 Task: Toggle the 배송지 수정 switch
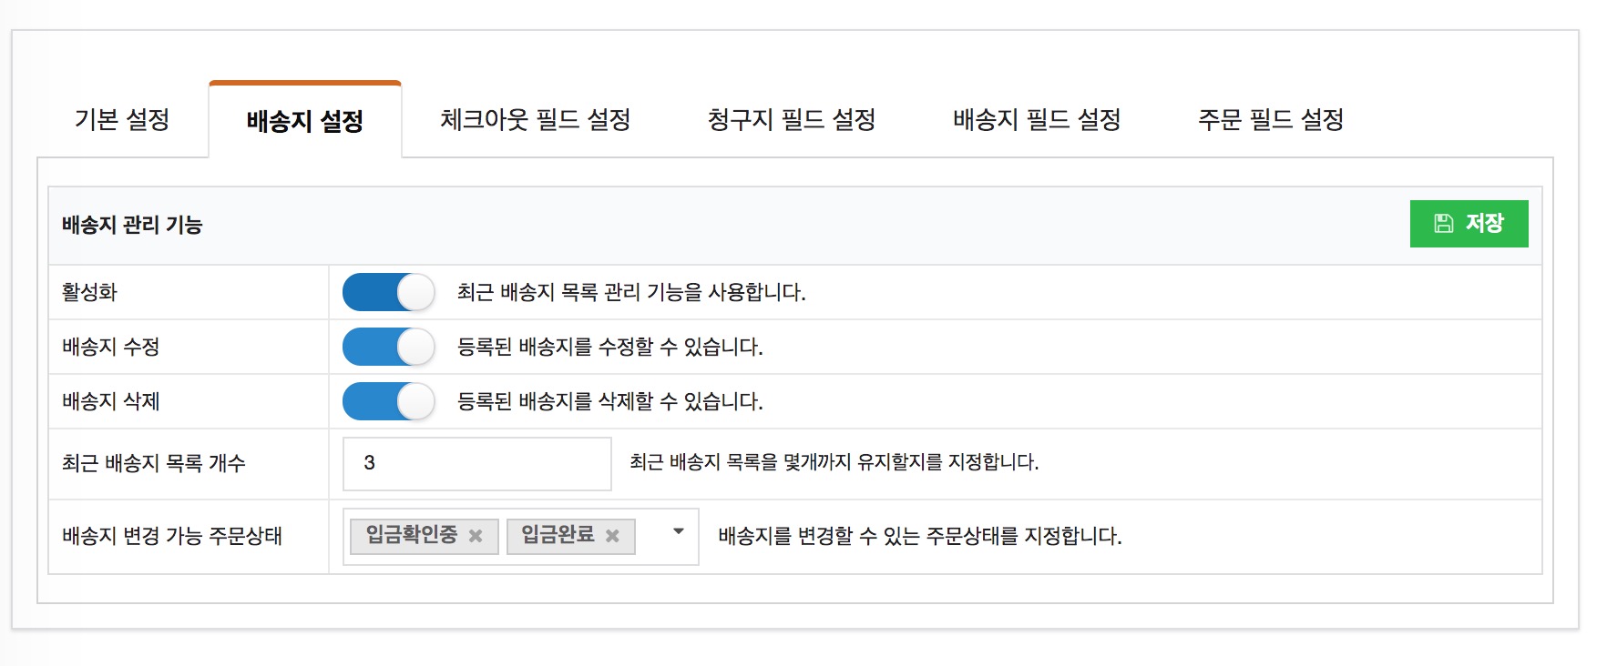point(388,347)
